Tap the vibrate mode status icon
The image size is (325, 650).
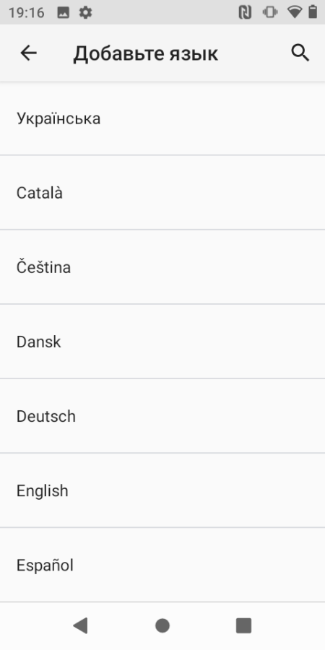[x=270, y=12]
